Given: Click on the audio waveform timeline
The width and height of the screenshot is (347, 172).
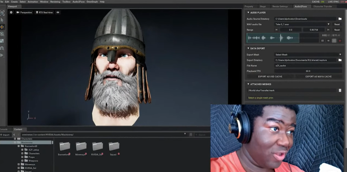Looking at the screenshot, I should pyautogui.click(x=273, y=38).
